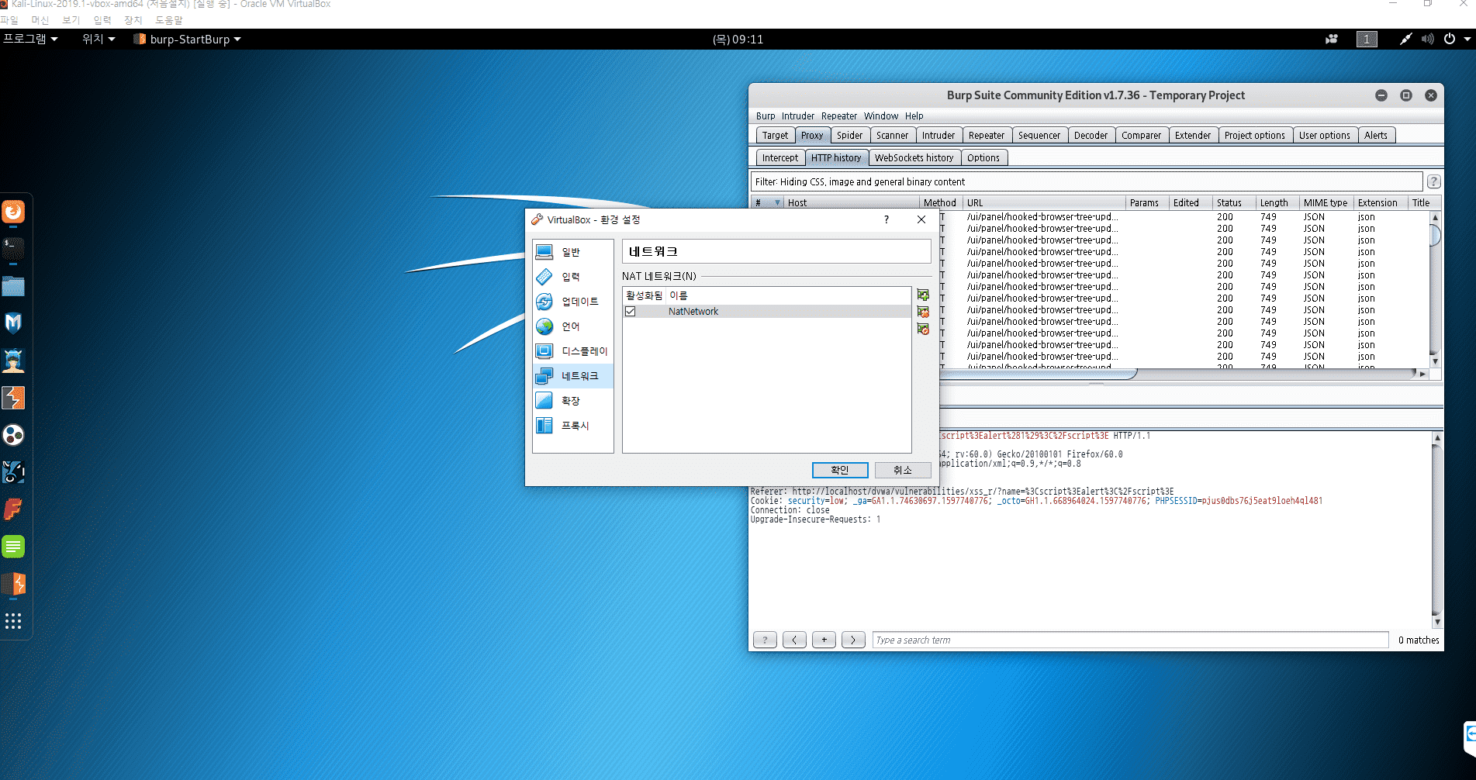
Task: Open the Project options tab
Action: (x=1254, y=136)
